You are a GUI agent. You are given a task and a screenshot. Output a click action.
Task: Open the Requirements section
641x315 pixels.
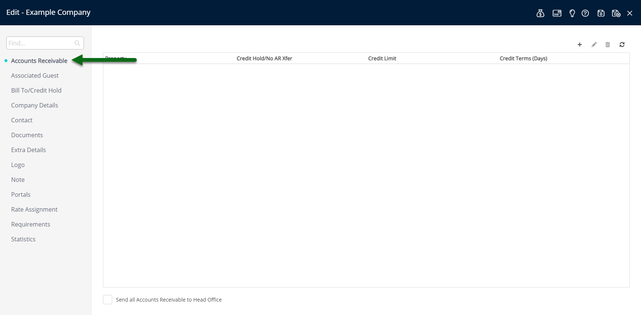(31, 224)
